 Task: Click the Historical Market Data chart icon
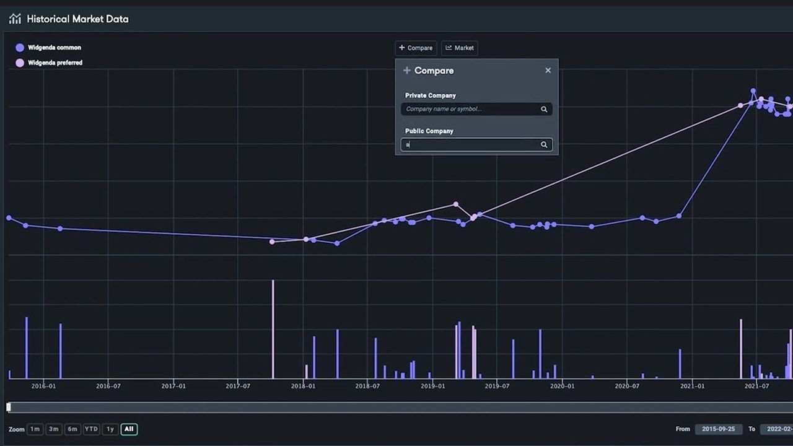(15, 19)
